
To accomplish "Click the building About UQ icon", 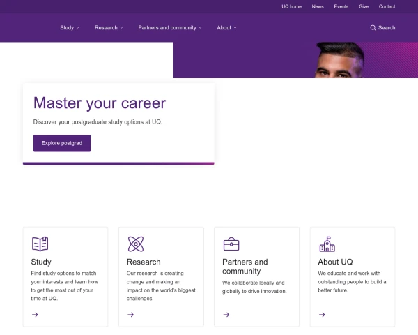I will [x=327, y=244].
